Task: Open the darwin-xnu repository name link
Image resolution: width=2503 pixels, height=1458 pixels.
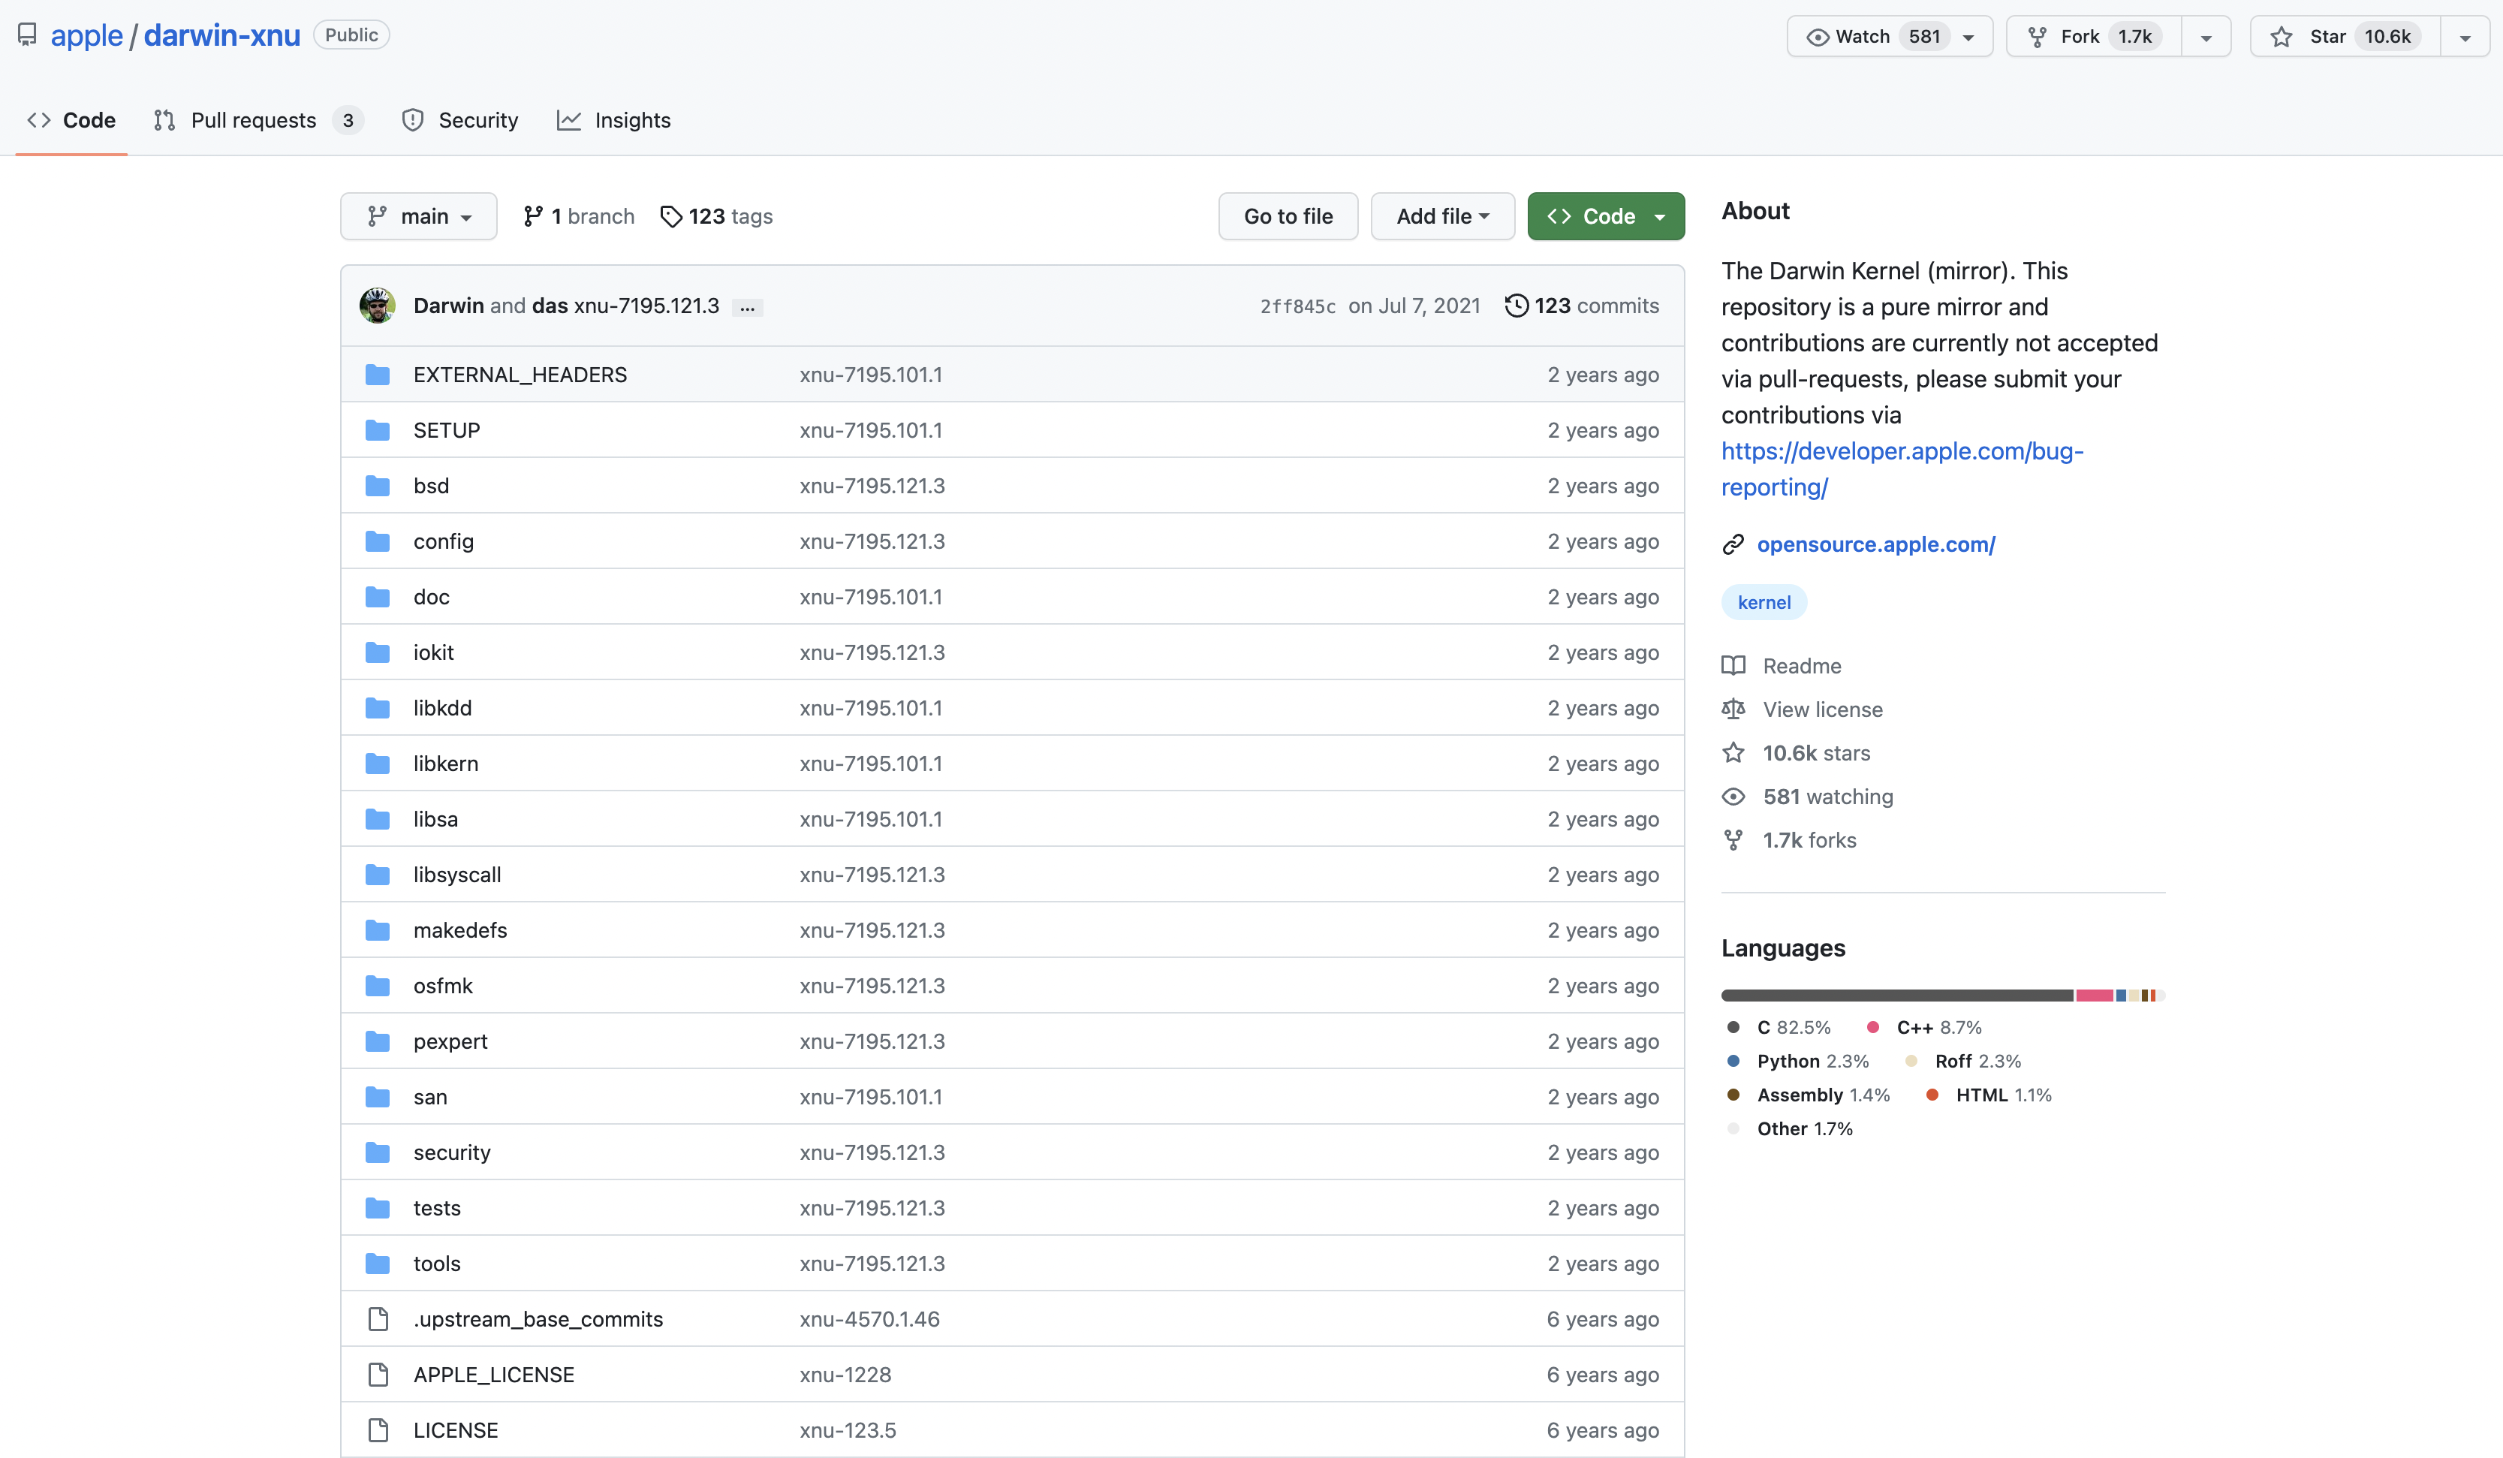Action: click(221, 36)
